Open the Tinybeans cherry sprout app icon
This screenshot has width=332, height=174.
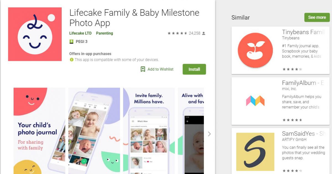coord(255,50)
